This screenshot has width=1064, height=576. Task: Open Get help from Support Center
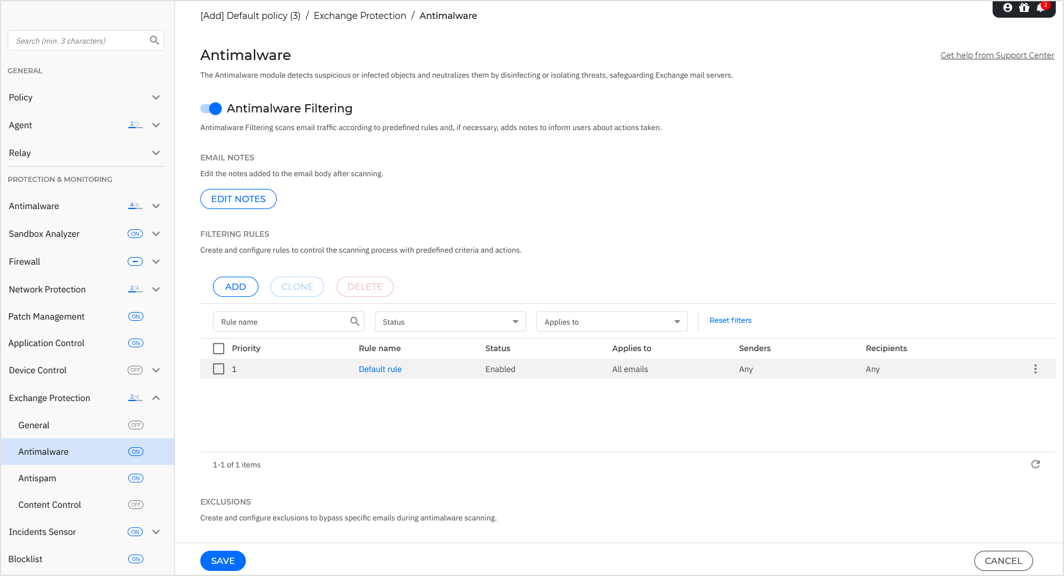tap(997, 55)
